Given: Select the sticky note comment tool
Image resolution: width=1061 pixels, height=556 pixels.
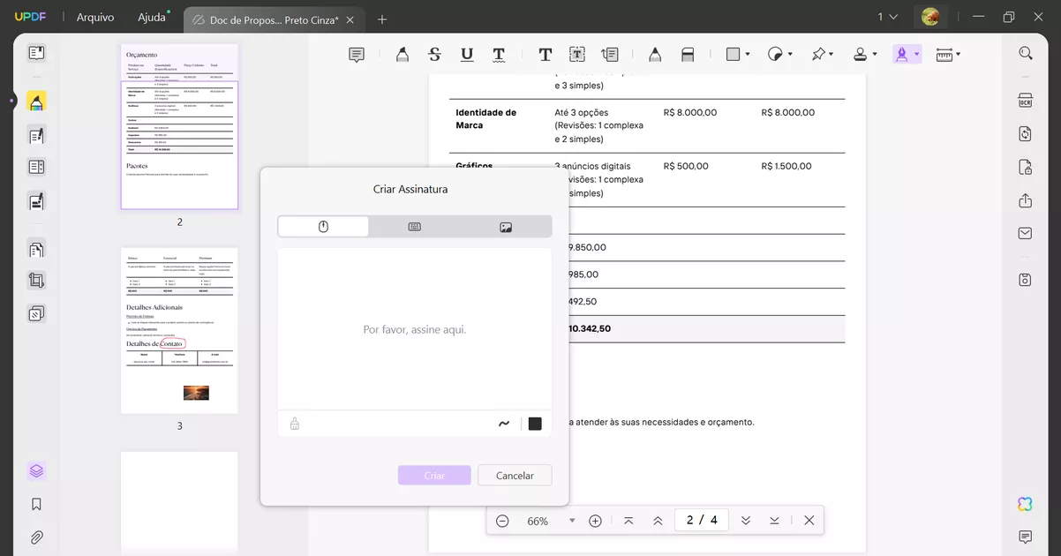Looking at the screenshot, I should pos(356,53).
